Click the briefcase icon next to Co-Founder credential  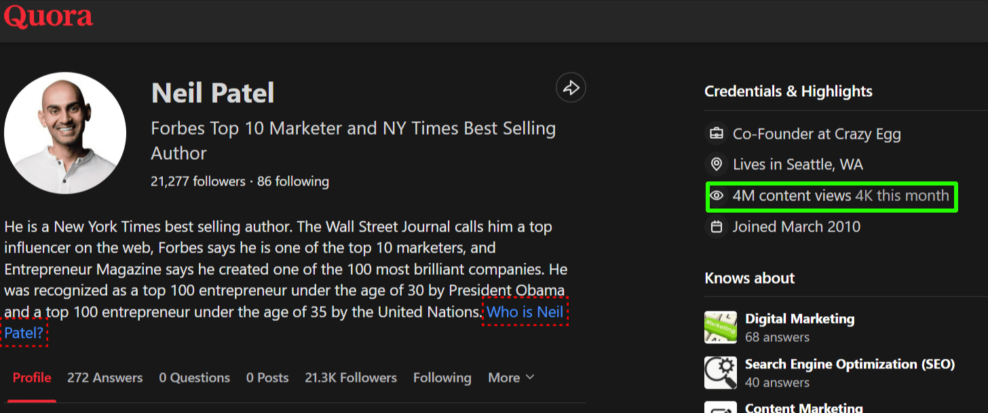click(716, 133)
